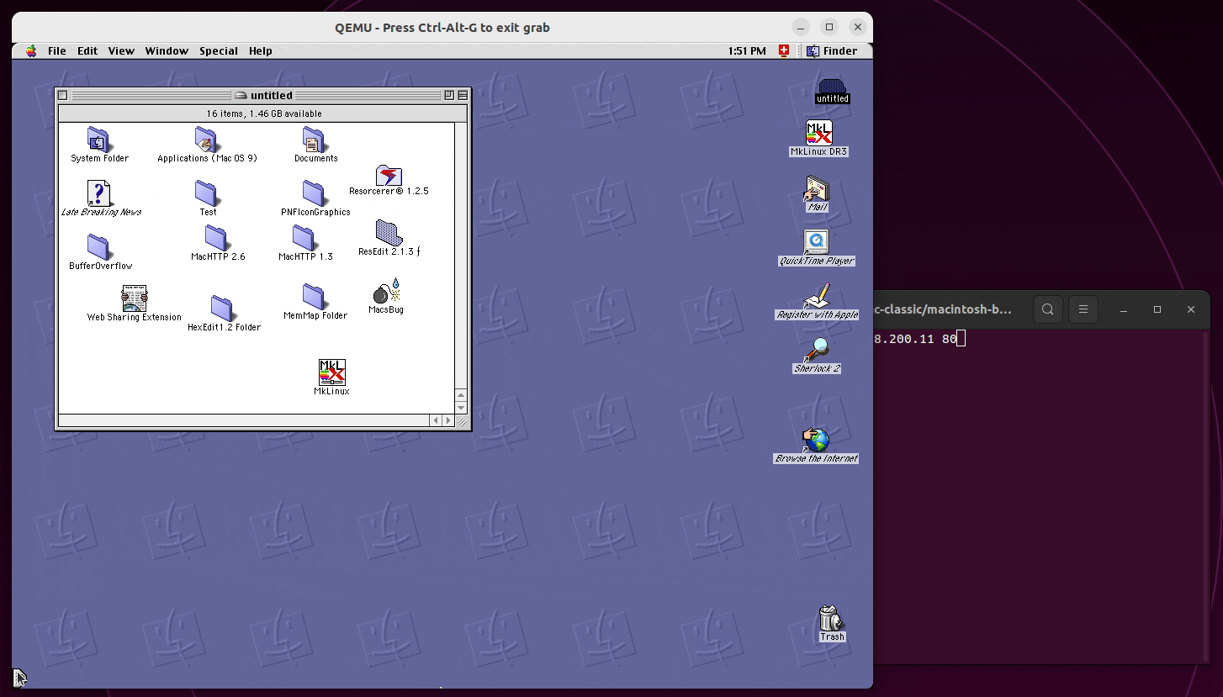Open the Finder application switcher menu

[x=833, y=50]
